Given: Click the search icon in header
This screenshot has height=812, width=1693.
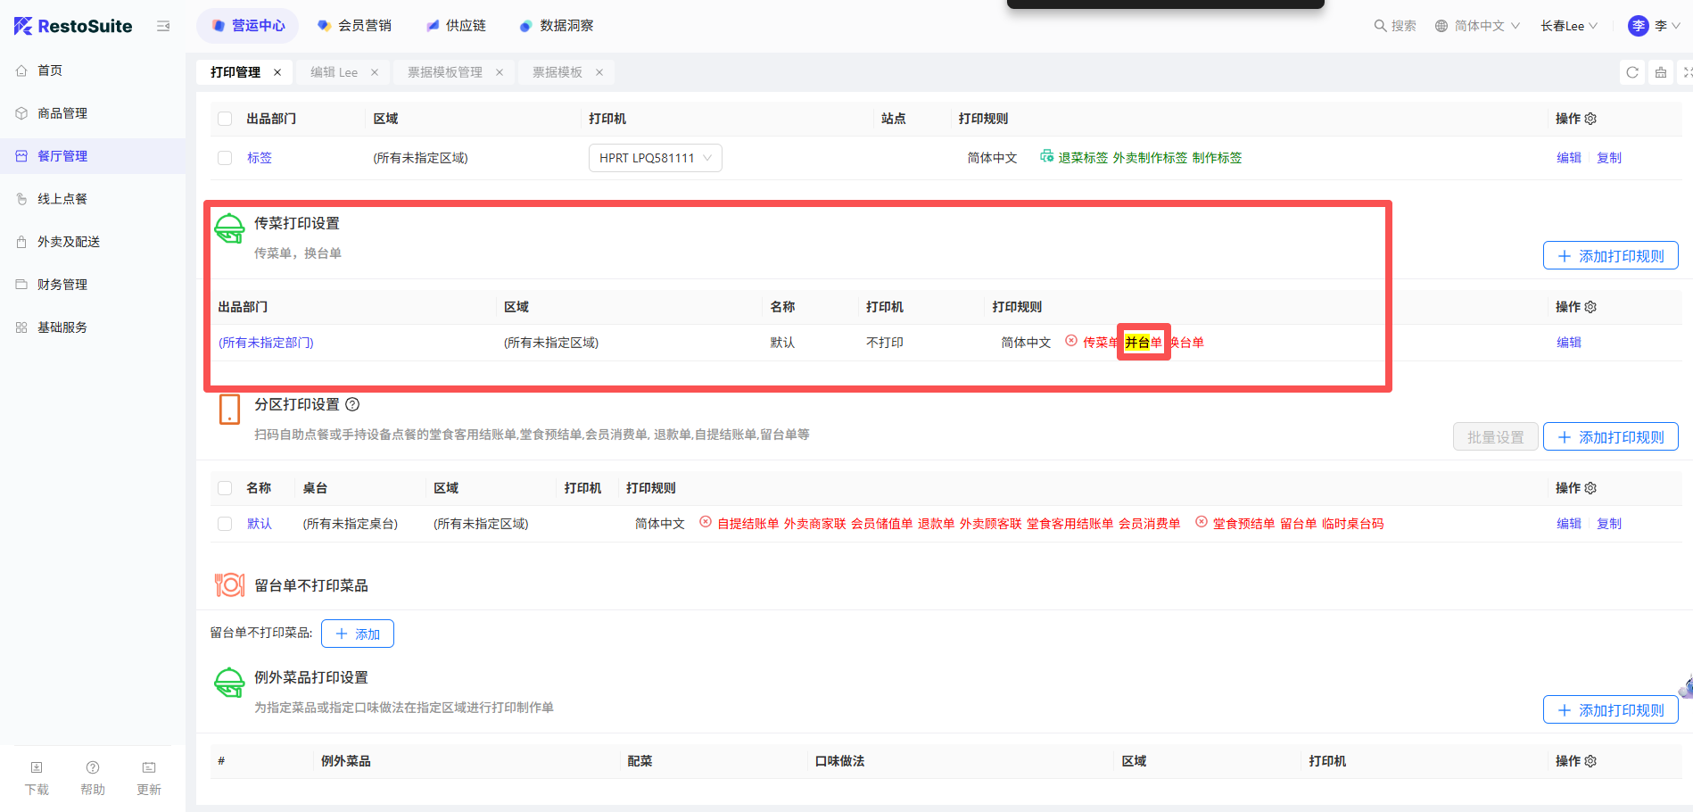Looking at the screenshot, I should pos(1380,26).
